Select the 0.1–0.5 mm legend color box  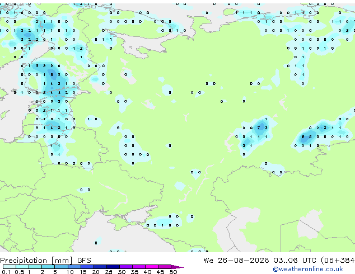coord(10,267)
